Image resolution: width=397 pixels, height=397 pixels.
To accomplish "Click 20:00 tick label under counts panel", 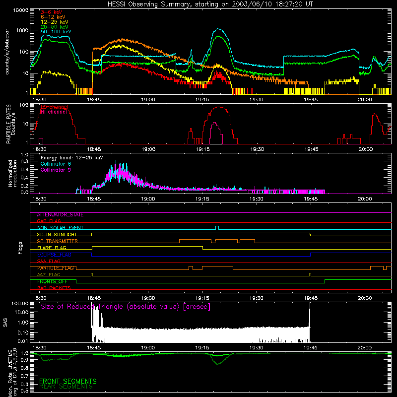I will [365, 100].
